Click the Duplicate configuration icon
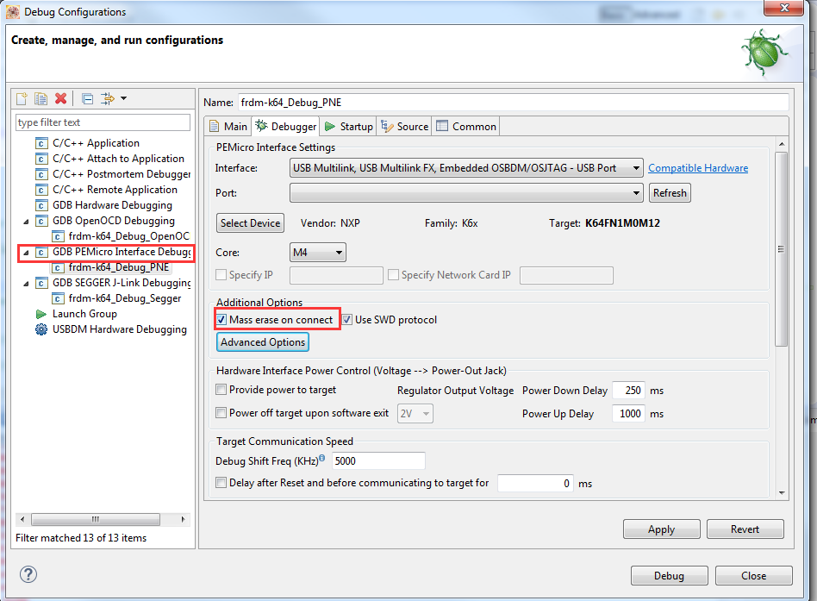The width and height of the screenshot is (817, 601). click(x=41, y=98)
